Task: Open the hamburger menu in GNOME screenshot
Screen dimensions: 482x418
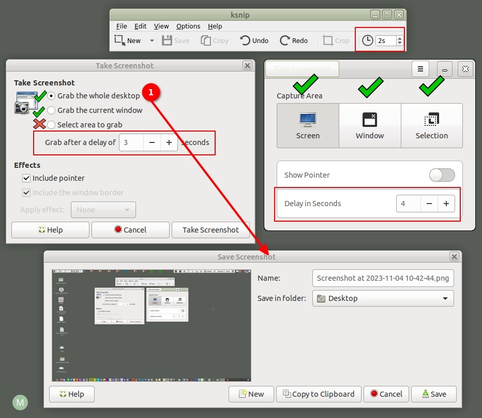Action: coord(420,69)
